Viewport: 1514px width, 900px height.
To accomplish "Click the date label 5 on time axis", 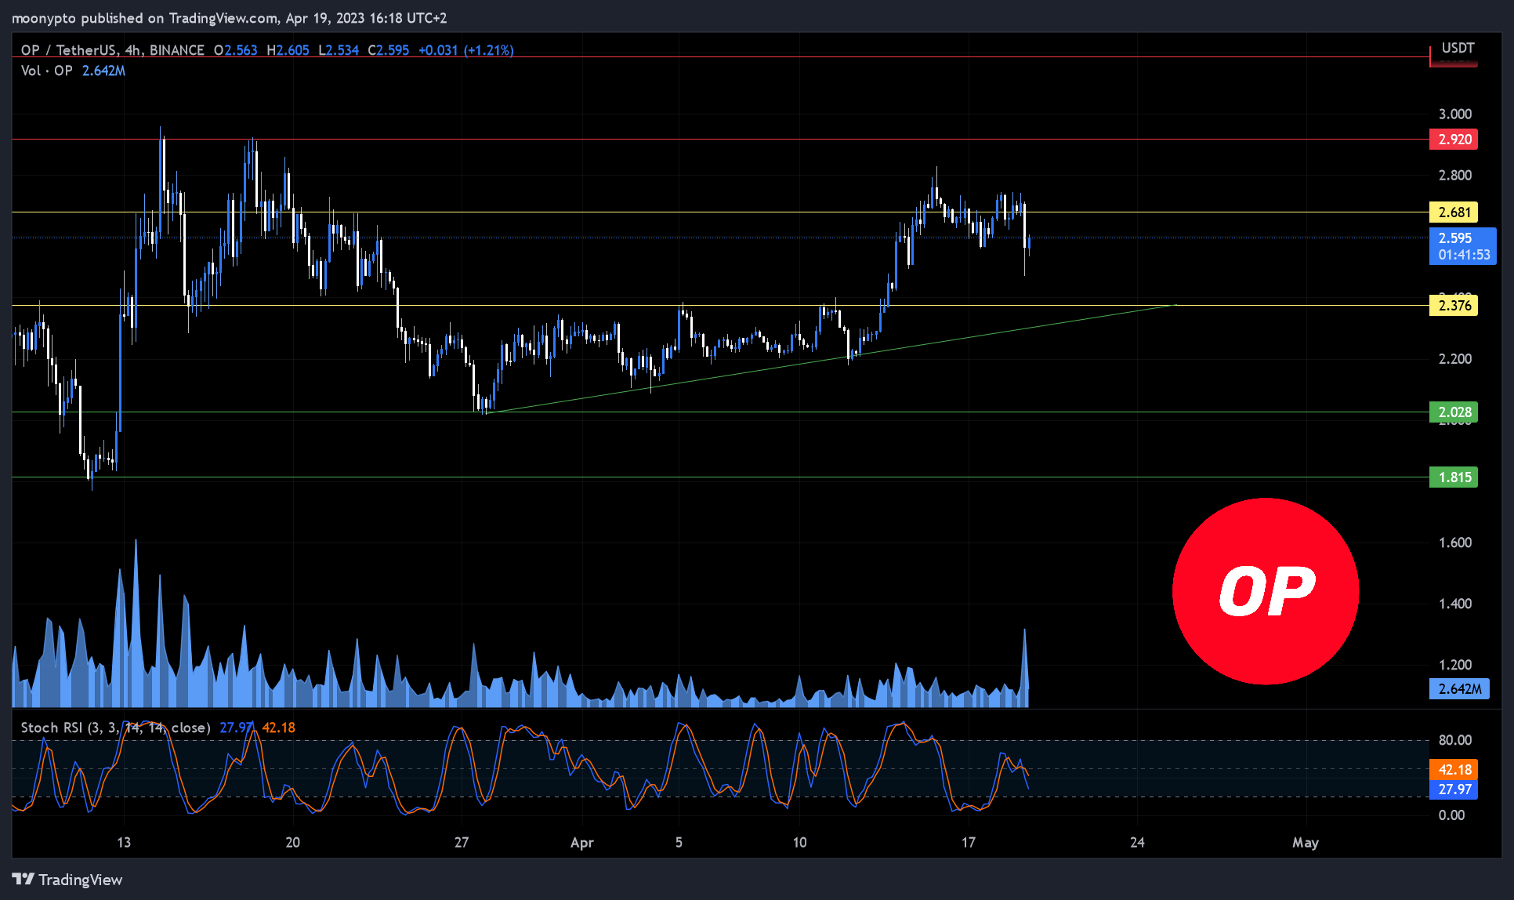I will pyautogui.click(x=679, y=843).
